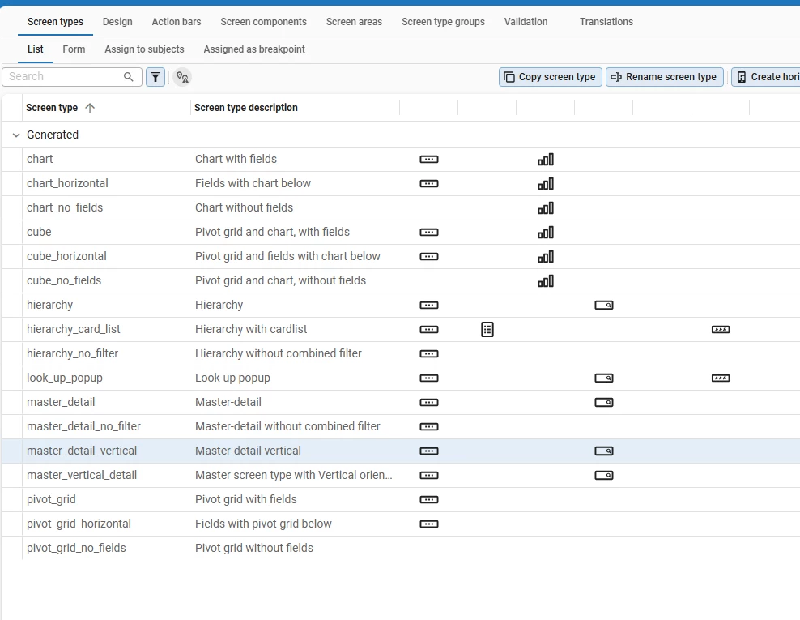Click chart icon in cube_horizontal row
This screenshot has width=800, height=620.
[546, 257]
